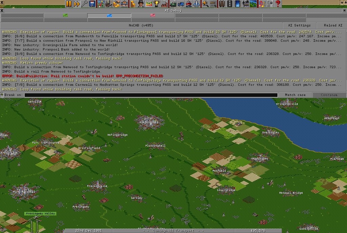Show the town directory icon
Image resolution: width=347 pixels, height=233 pixels.
[x=109, y=4]
